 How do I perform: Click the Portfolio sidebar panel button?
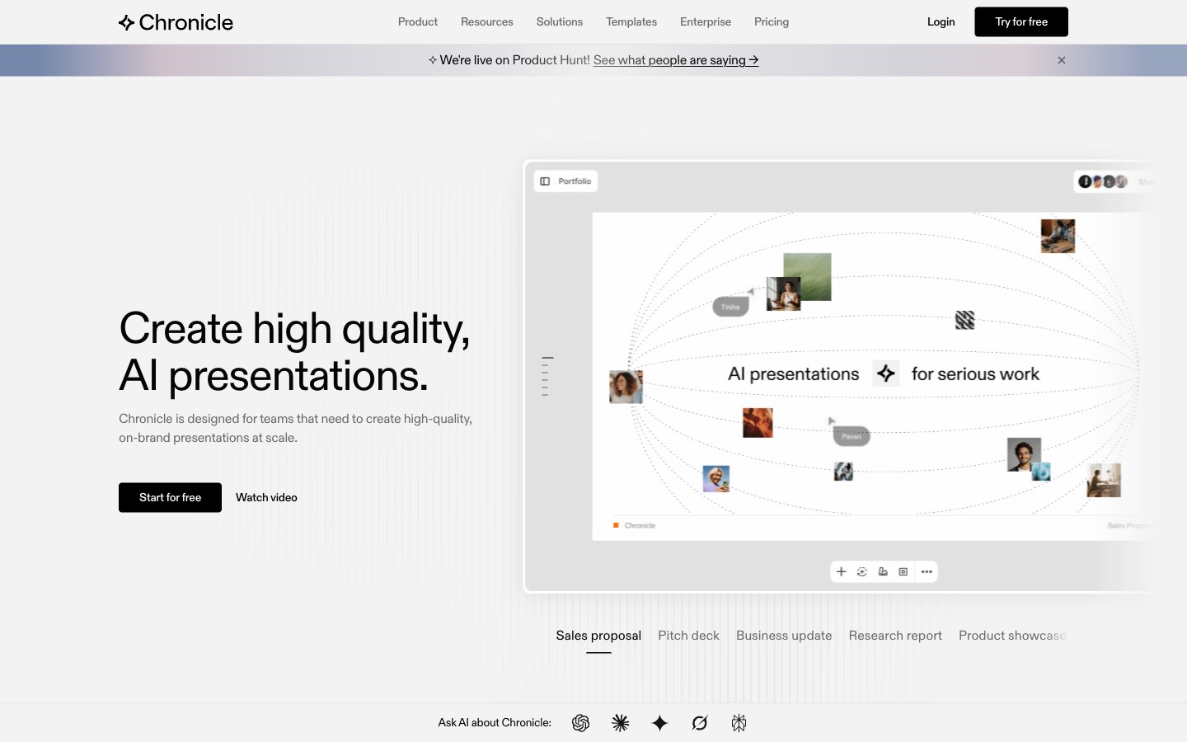tap(565, 181)
